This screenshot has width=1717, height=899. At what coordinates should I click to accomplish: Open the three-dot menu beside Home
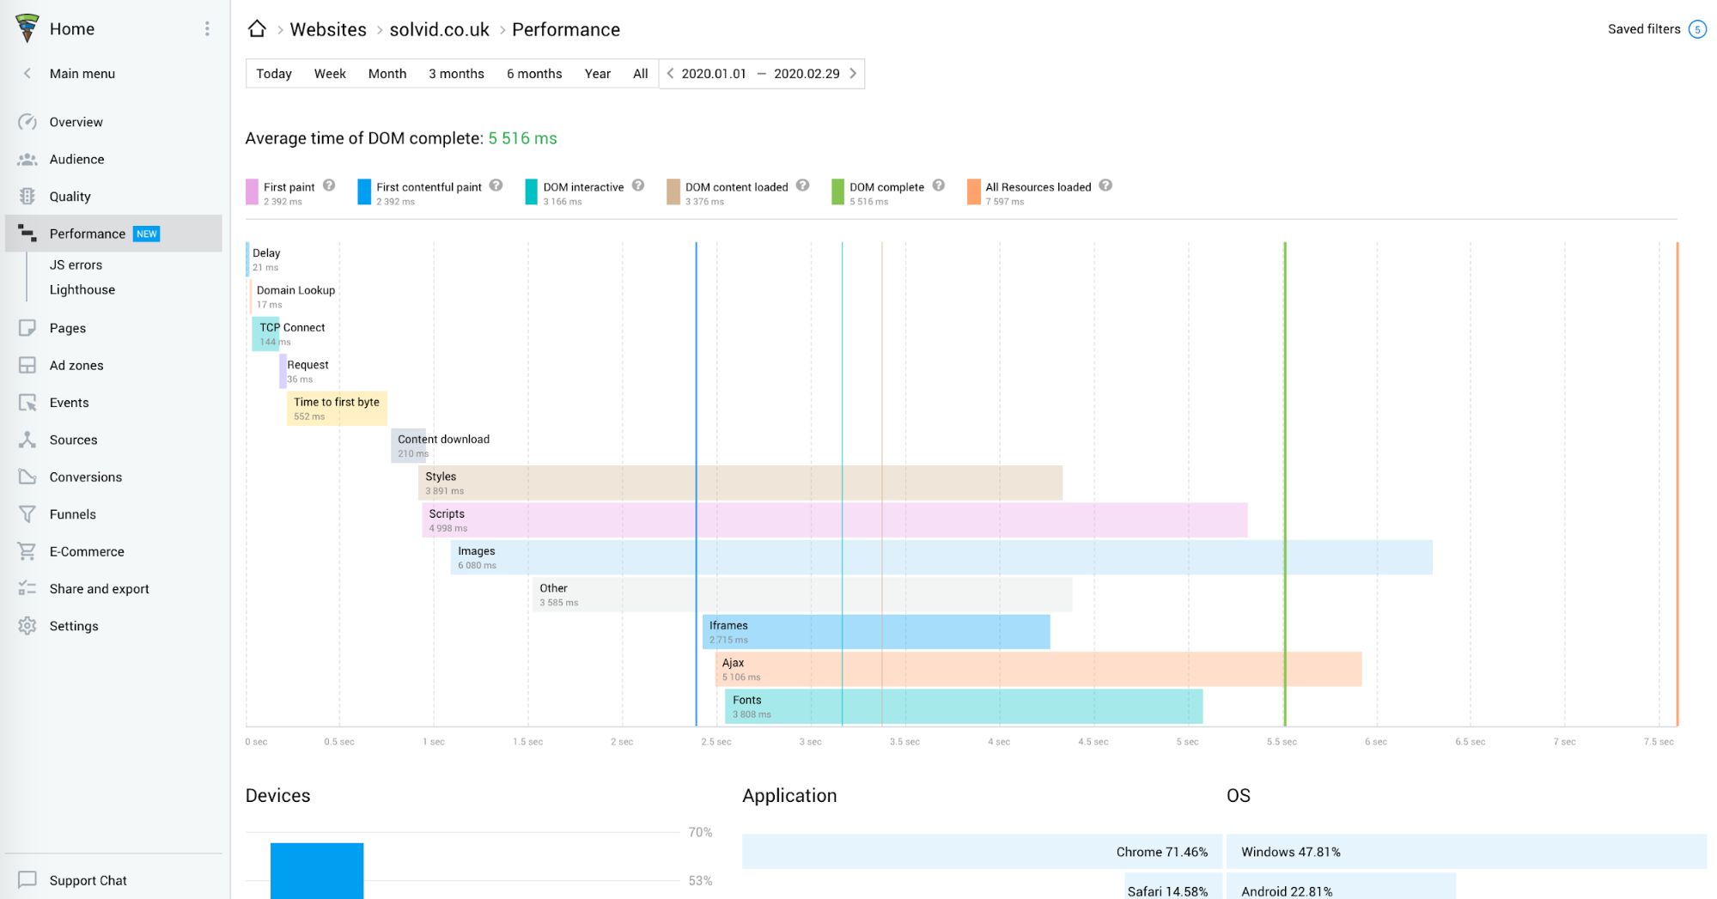click(x=207, y=29)
